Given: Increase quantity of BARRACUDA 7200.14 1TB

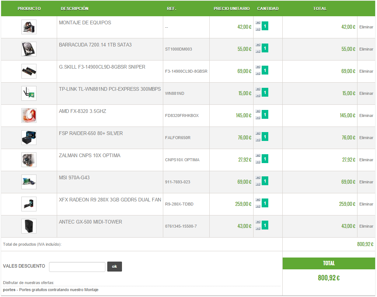Looking at the screenshot, I should 258,45.
